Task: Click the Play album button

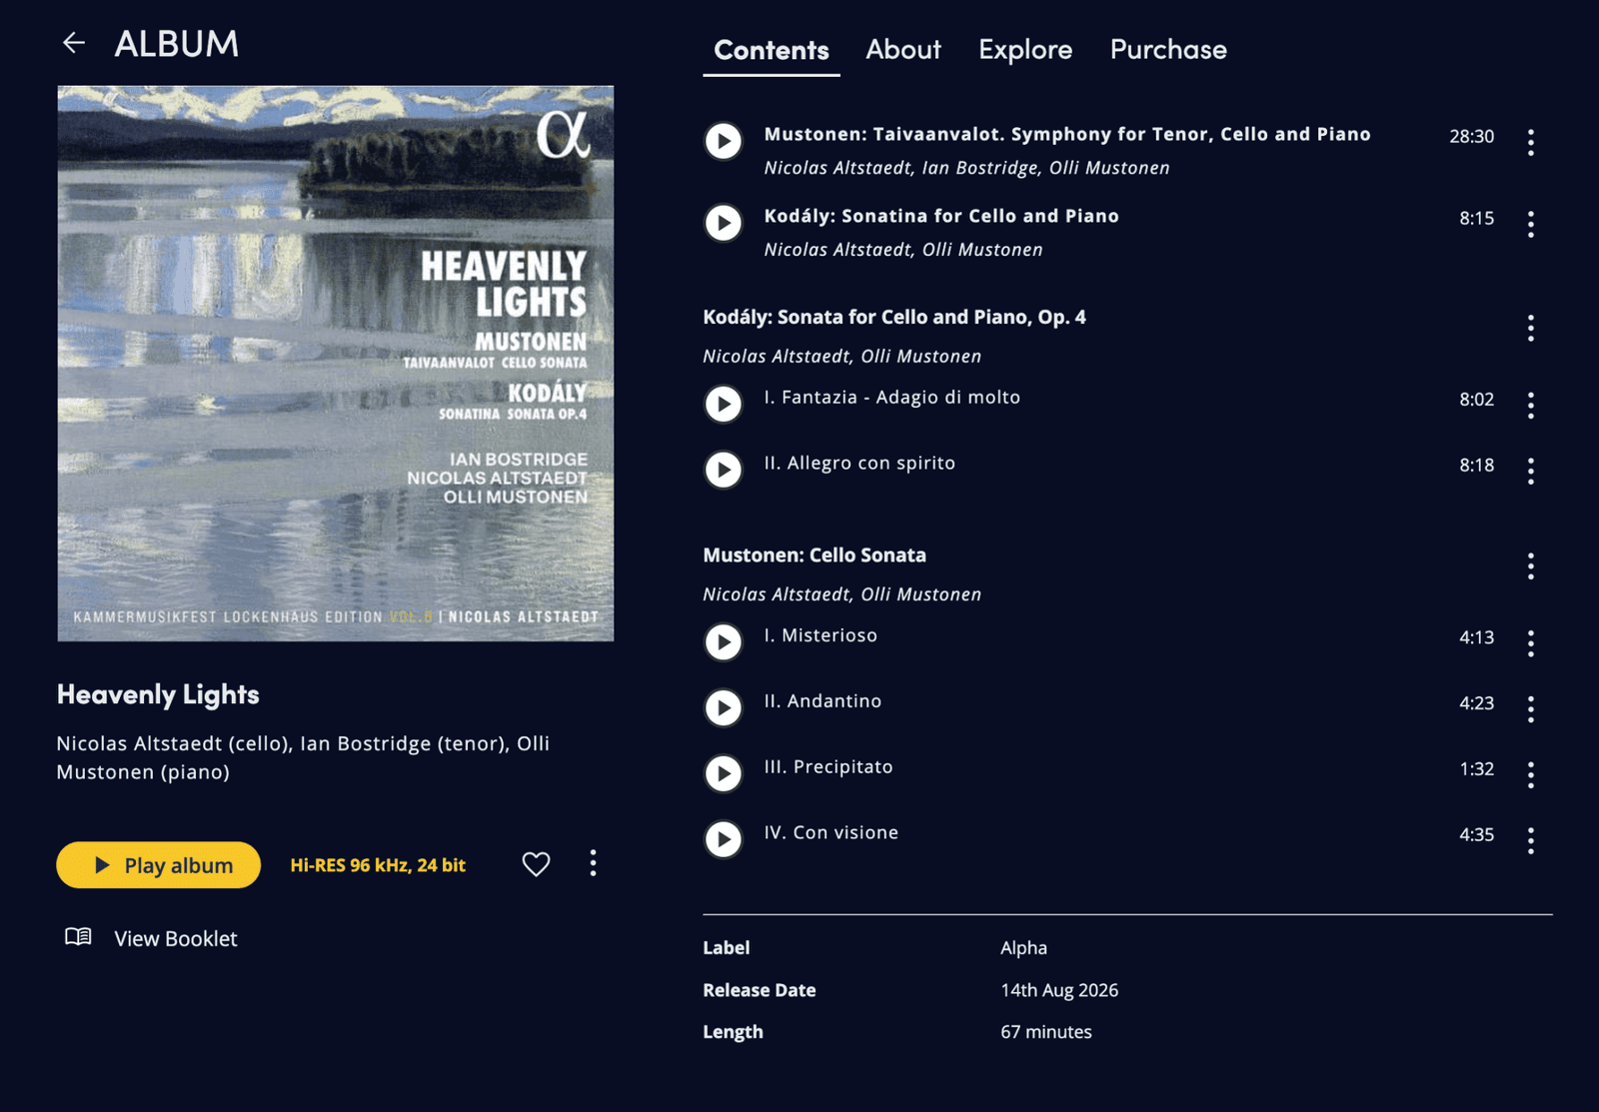Action: click(x=159, y=865)
